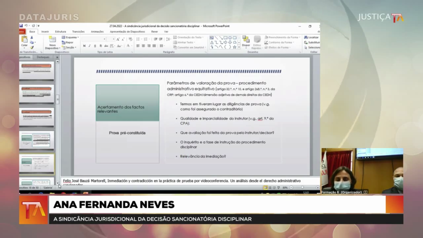Switch to Destaques outline pane tab
Screen dimensions: 423x238
tap(43, 57)
